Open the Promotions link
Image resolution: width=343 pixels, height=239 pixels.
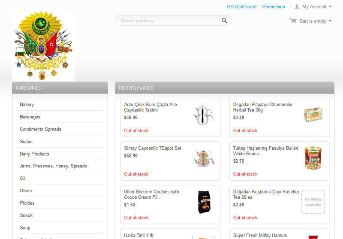click(x=274, y=6)
